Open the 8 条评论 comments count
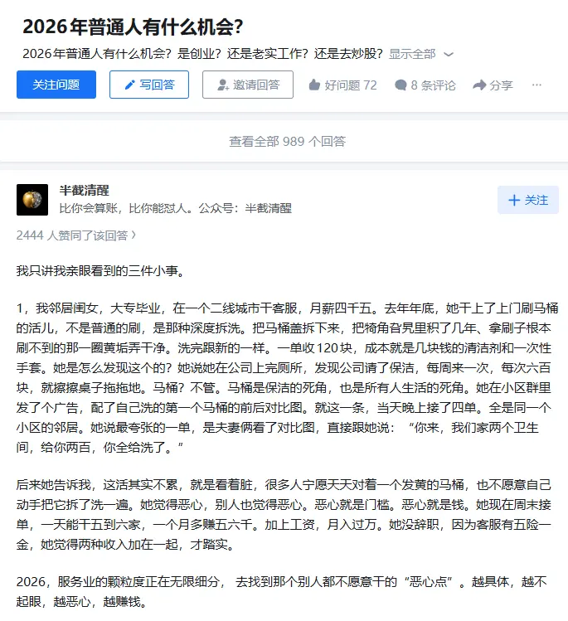The image size is (568, 621). pyautogui.click(x=434, y=85)
